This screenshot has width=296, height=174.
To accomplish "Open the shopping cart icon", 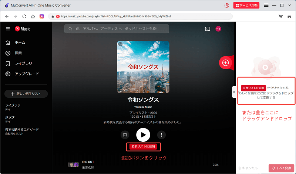I will click(281, 16).
